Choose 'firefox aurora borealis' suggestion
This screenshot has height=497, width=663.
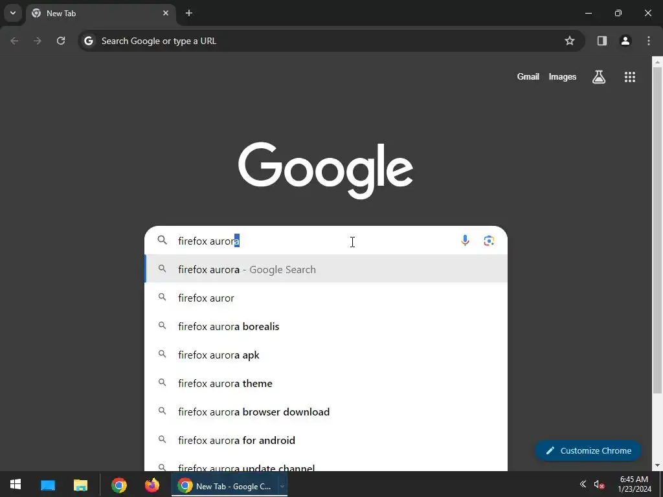coord(326,326)
